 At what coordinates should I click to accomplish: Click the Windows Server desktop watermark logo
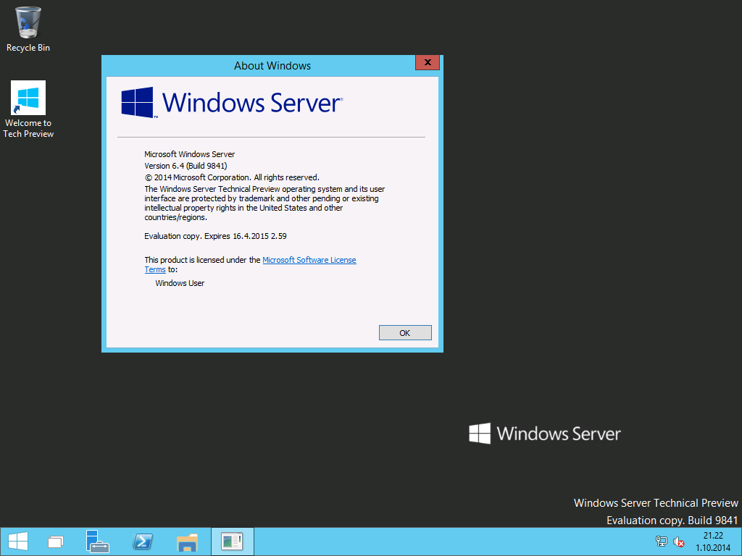(x=480, y=433)
